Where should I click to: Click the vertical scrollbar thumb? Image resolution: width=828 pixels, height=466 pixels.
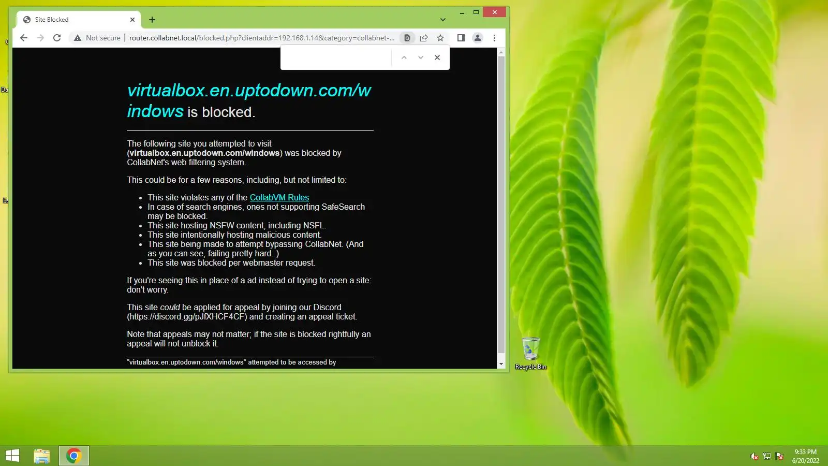tap(501, 205)
